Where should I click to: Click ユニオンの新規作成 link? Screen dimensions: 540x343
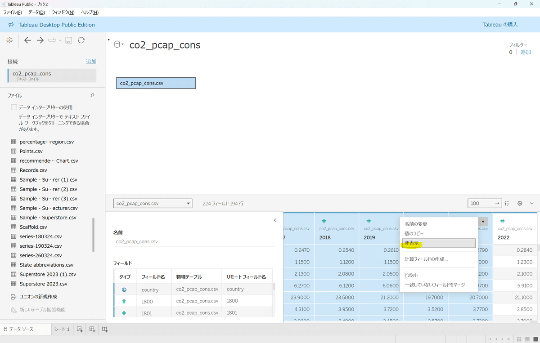(x=38, y=297)
